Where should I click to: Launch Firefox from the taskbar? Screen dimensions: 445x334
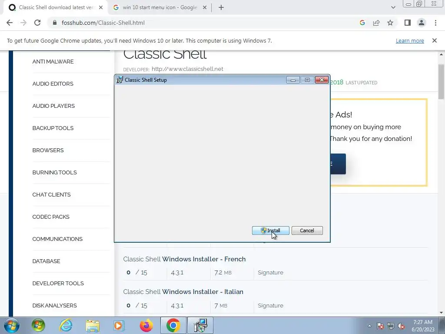[x=146, y=325]
